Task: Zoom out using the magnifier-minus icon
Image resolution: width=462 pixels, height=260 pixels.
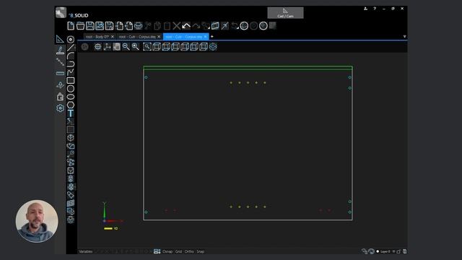Action: point(126,46)
